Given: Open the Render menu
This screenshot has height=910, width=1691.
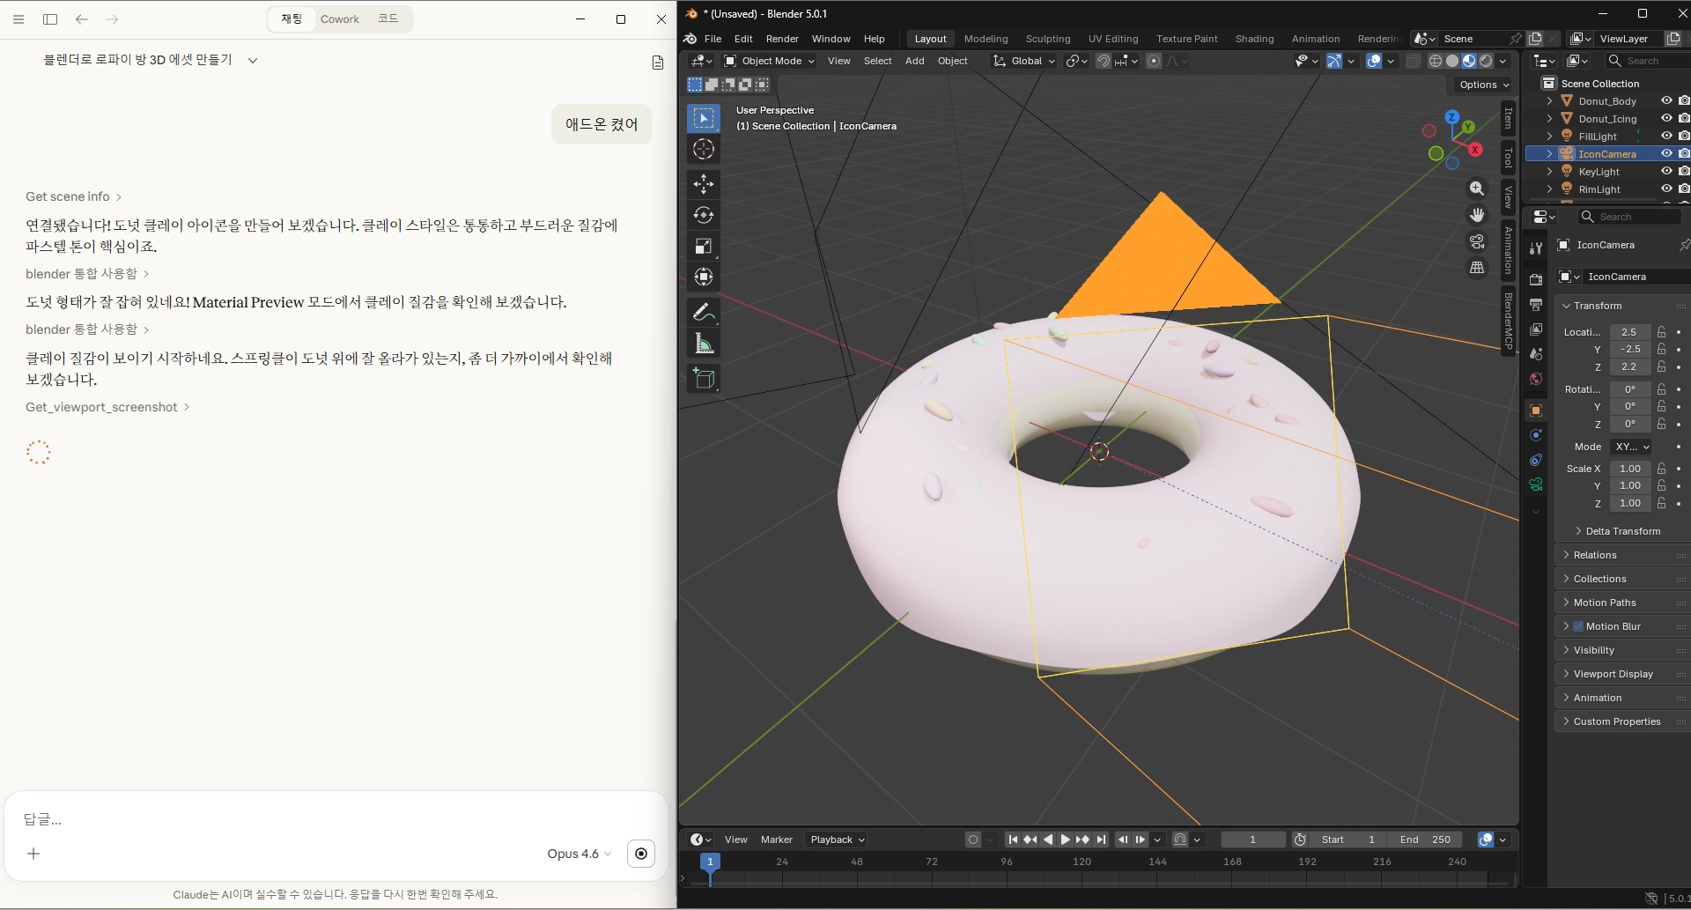Looking at the screenshot, I should 781,39.
